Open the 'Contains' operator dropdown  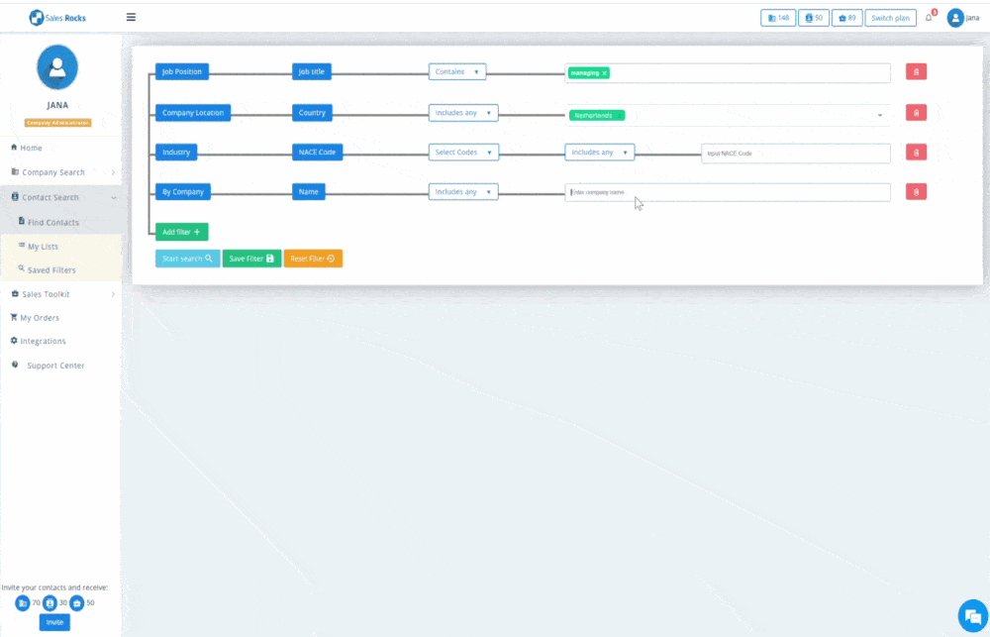coord(456,72)
